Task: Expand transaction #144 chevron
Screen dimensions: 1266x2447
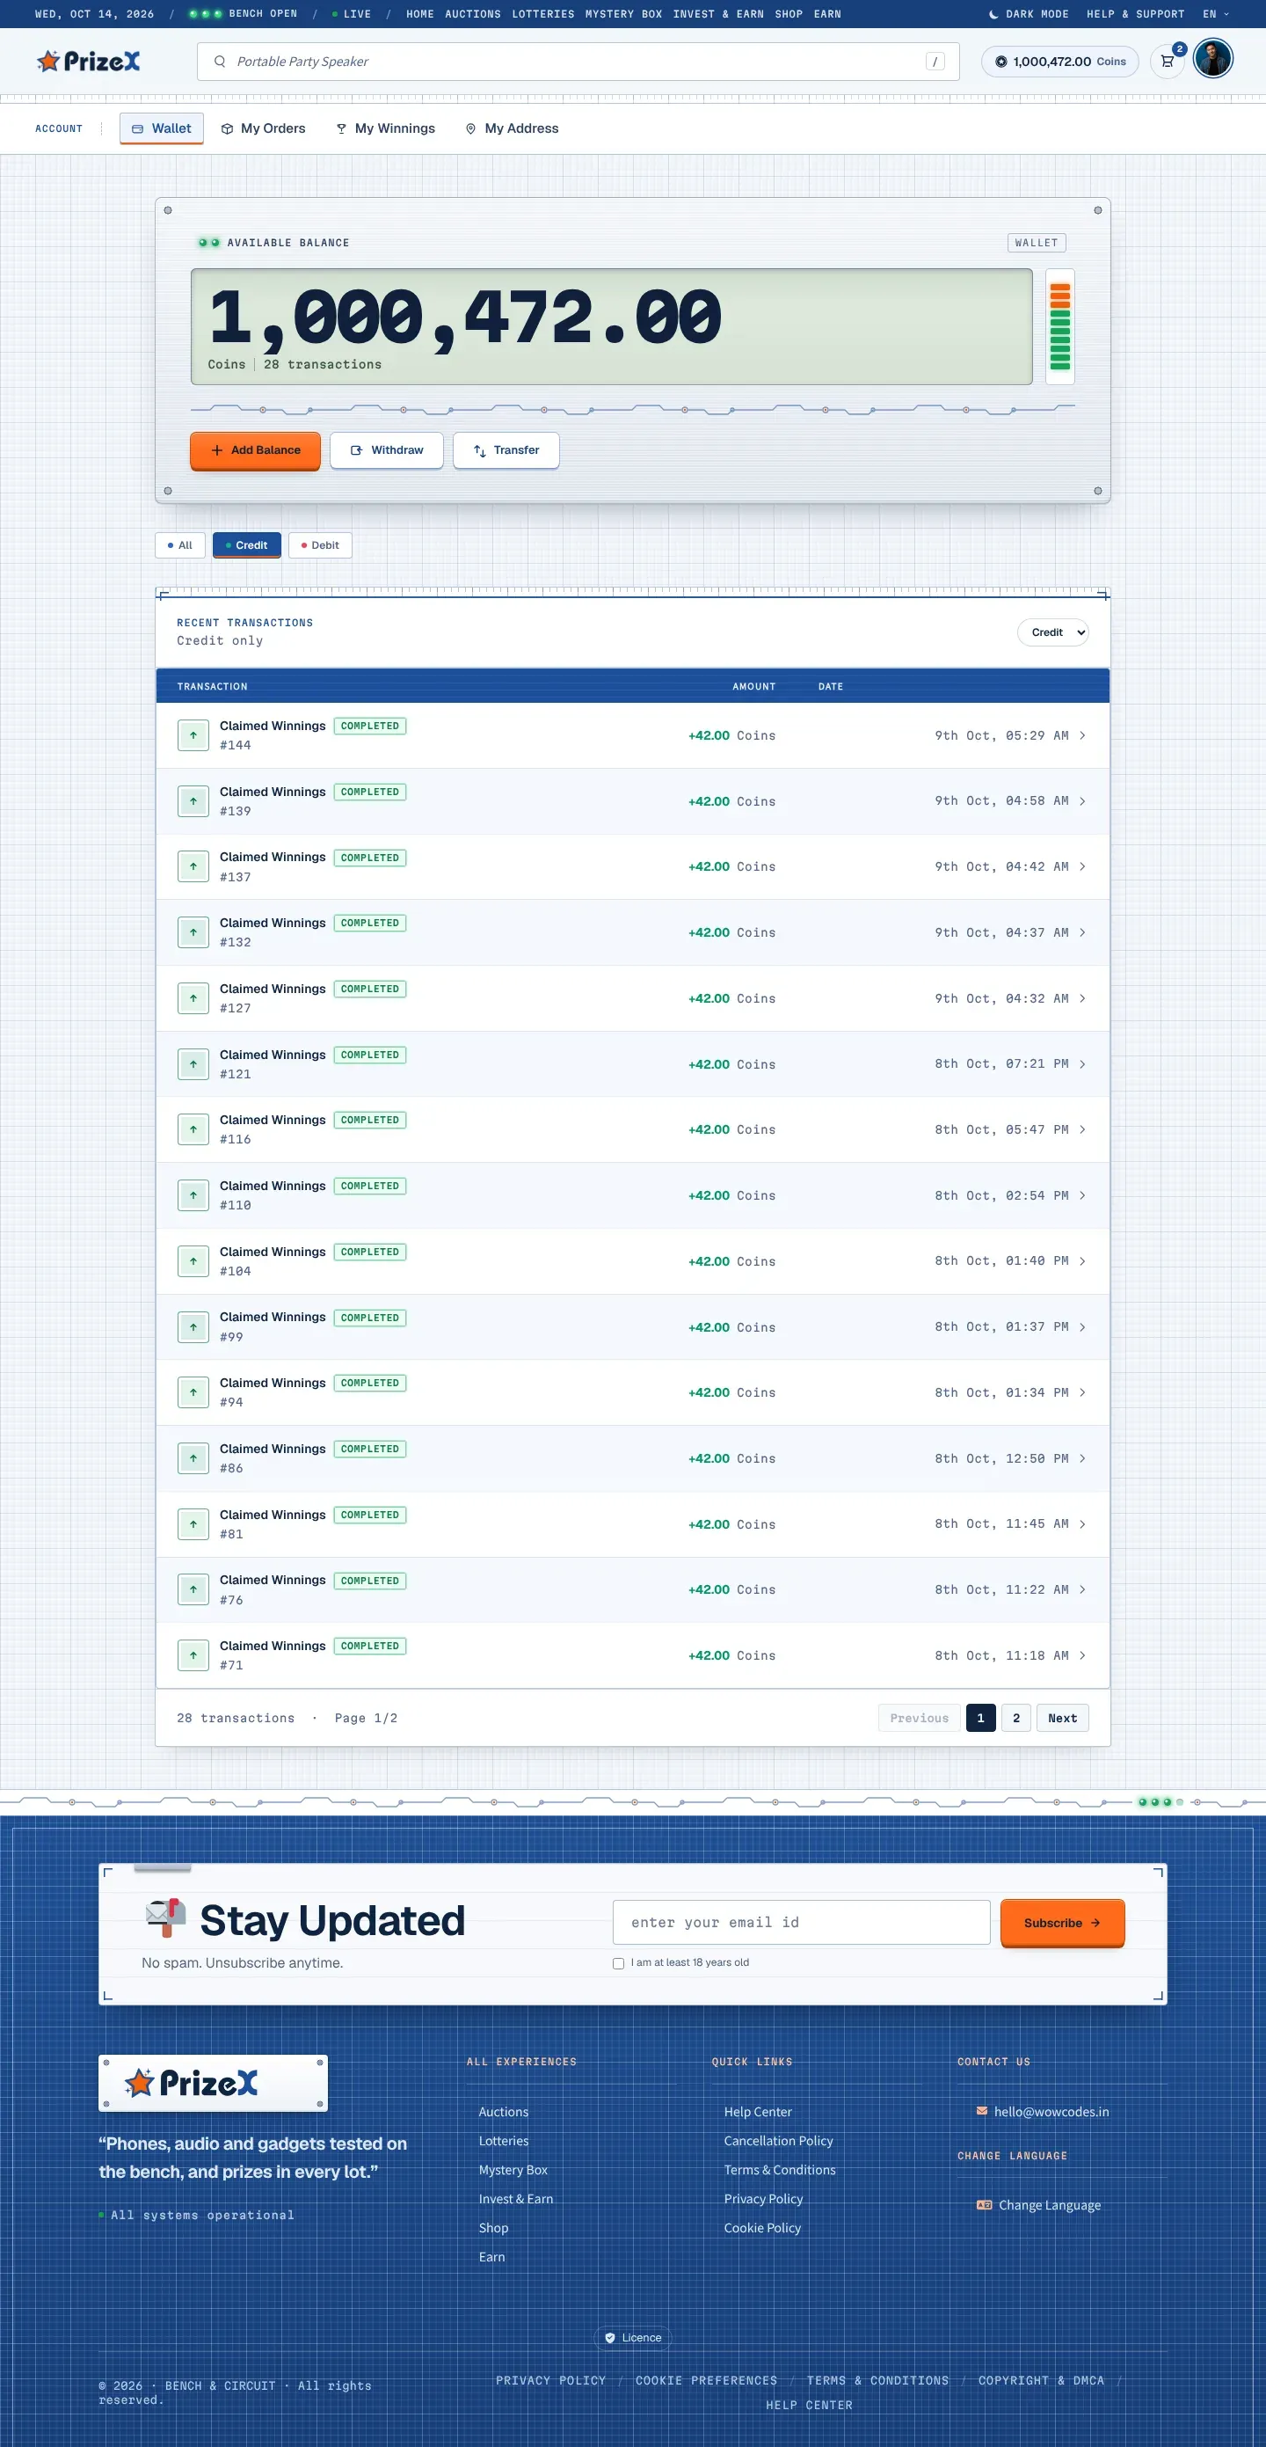Action: (x=1081, y=735)
